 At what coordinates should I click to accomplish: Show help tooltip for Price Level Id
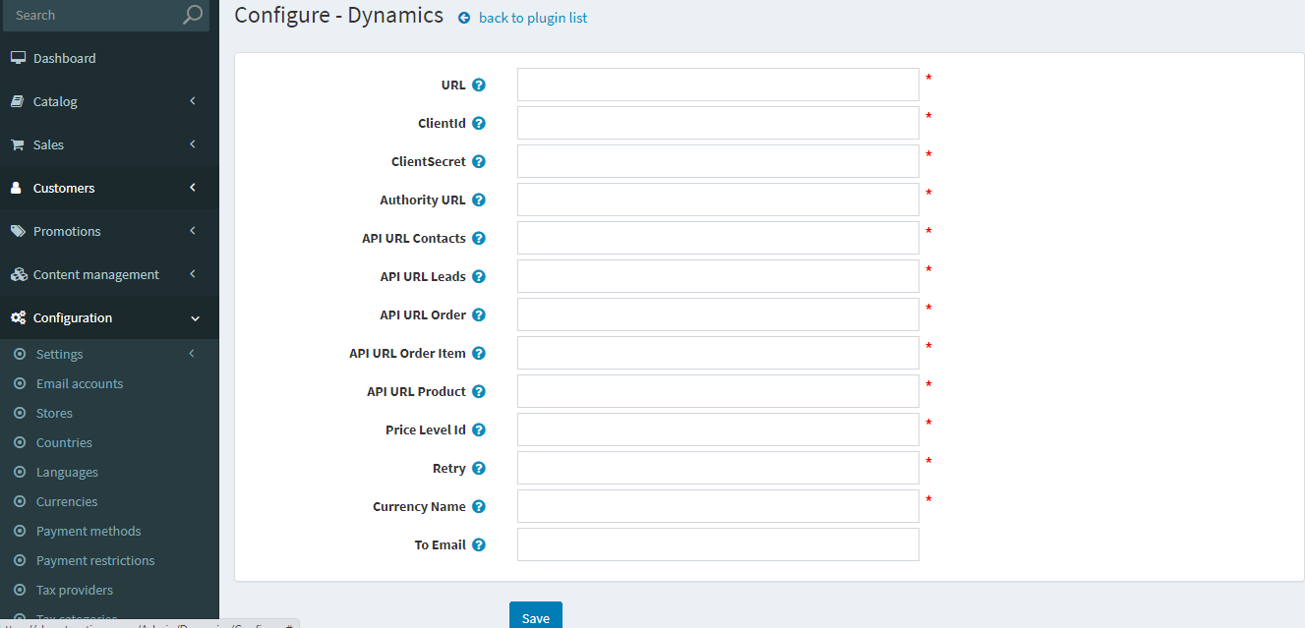coord(479,429)
